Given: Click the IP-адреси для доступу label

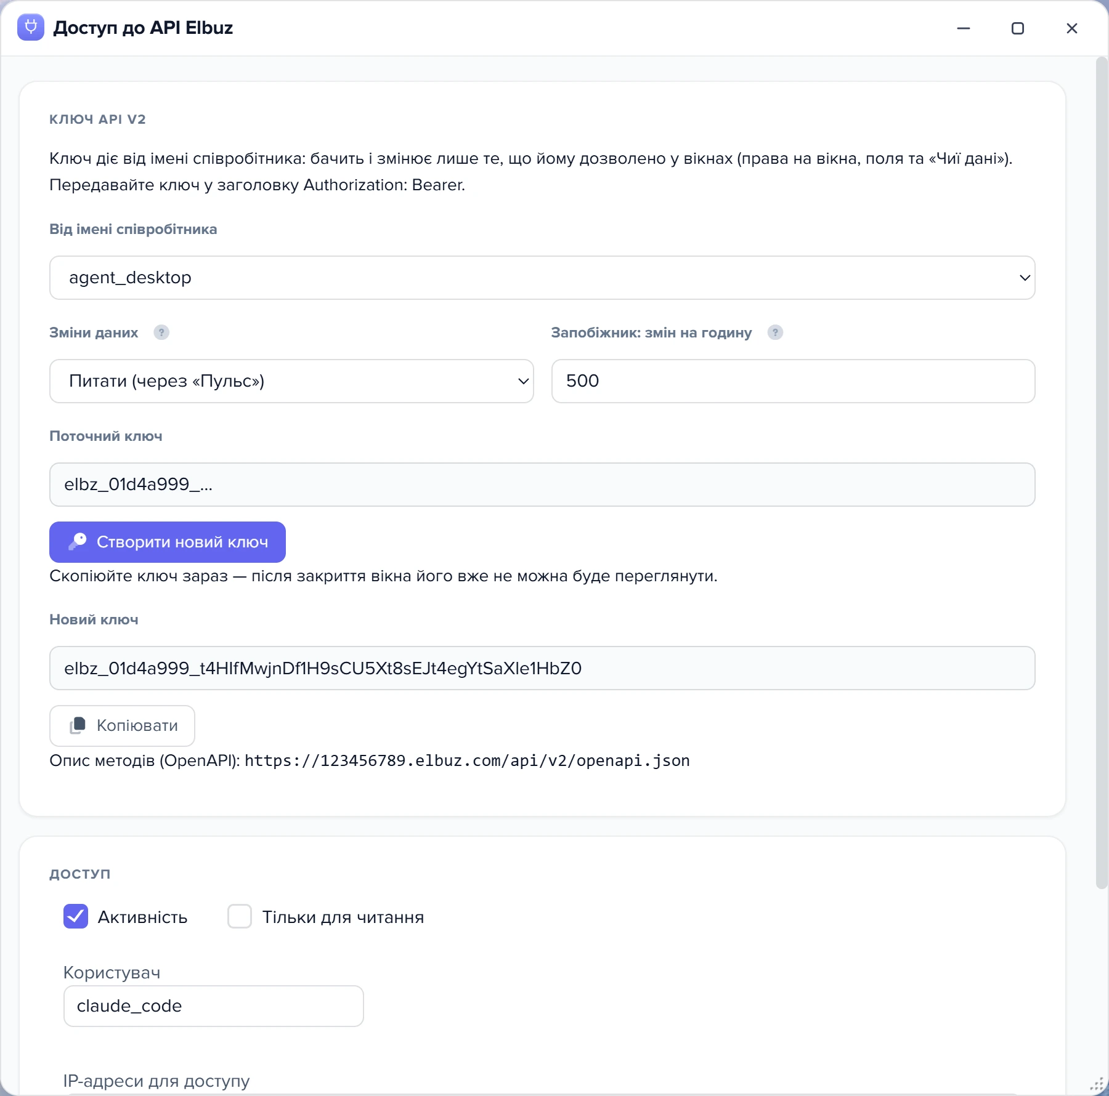Looking at the screenshot, I should pyautogui.click(x=156, y=1081).
